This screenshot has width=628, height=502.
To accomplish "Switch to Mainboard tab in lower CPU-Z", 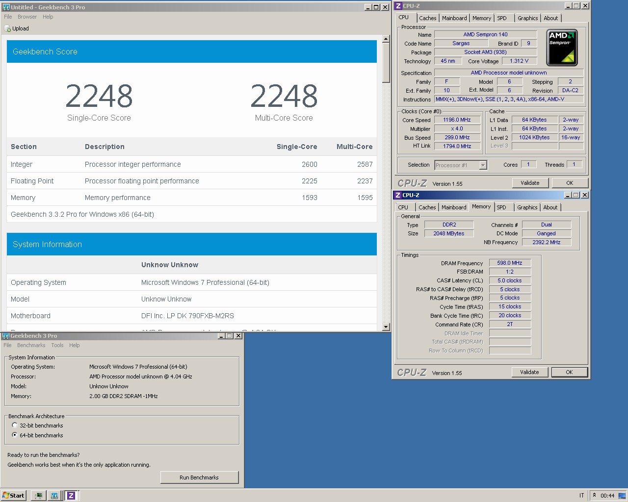I will pos(454,207).
